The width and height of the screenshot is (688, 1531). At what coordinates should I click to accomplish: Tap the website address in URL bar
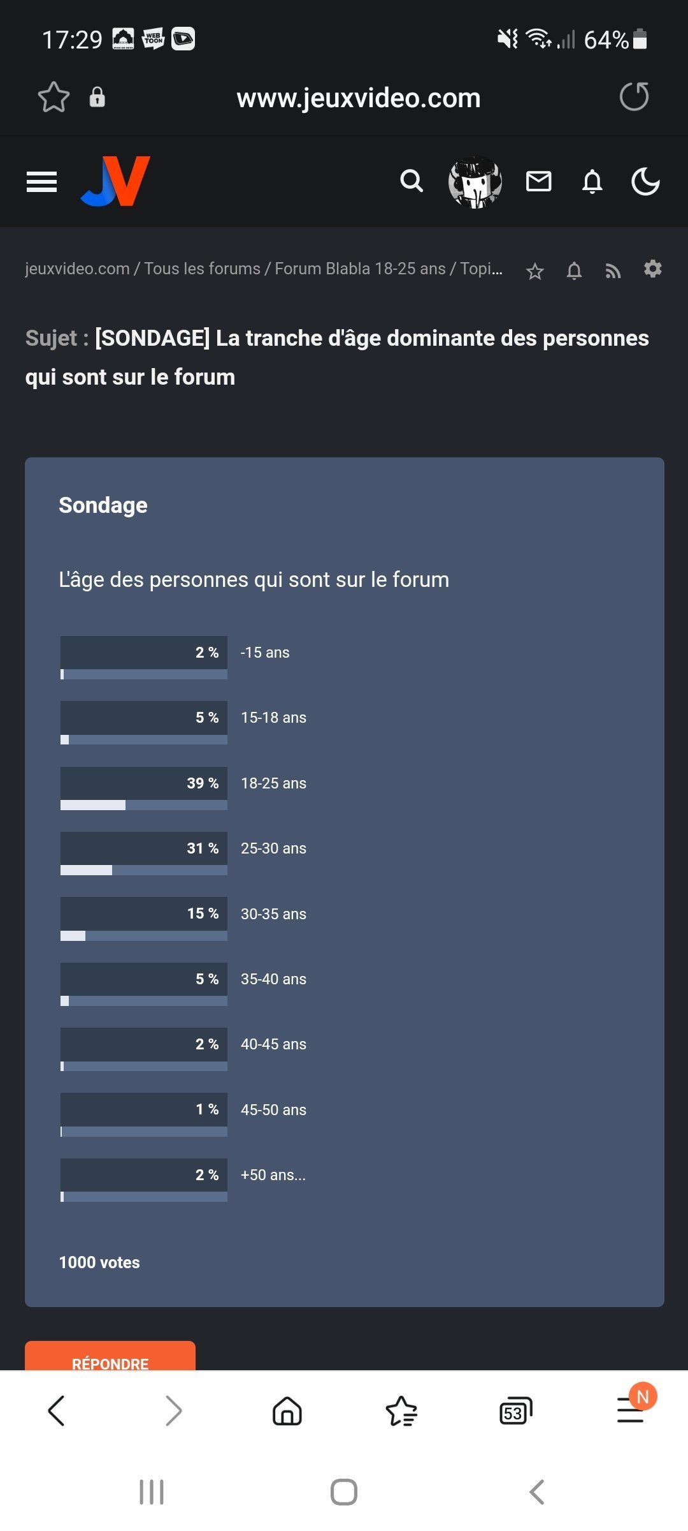click(x=358, y=98)
